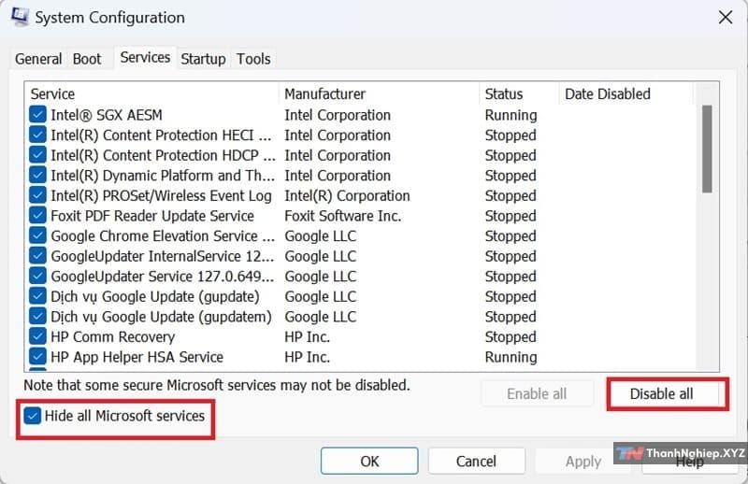This screenshot has width=748, height=484.
Task: Click Running status of Intel SGX AESM
Action: click(511, 115)
